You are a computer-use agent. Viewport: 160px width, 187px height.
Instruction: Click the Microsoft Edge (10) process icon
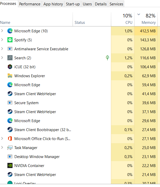pos(10,31)
